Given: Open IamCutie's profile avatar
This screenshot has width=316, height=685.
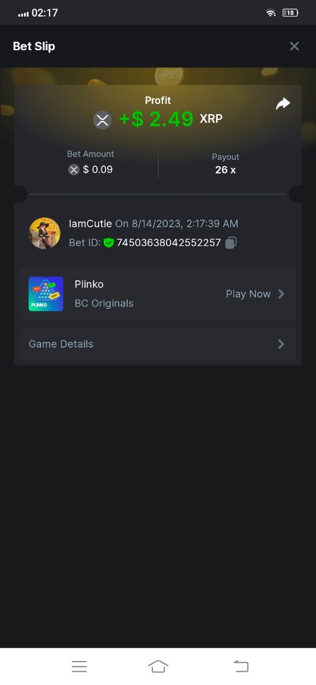Looking at the screenshot, I should coord(44,233).
